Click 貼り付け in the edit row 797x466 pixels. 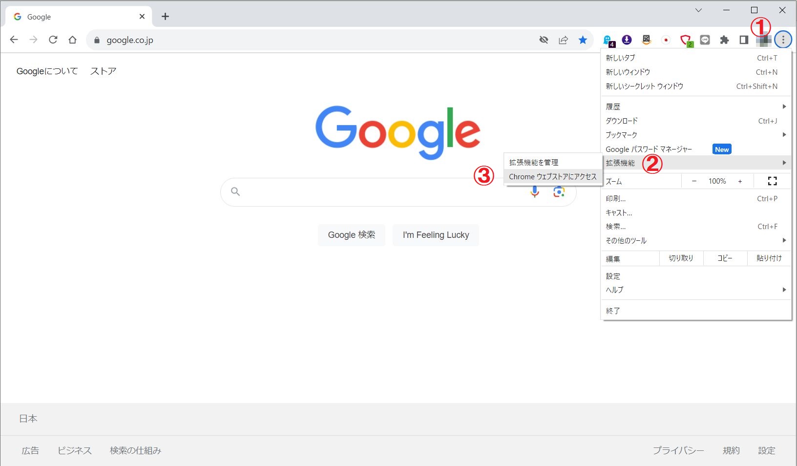(769, 258)
